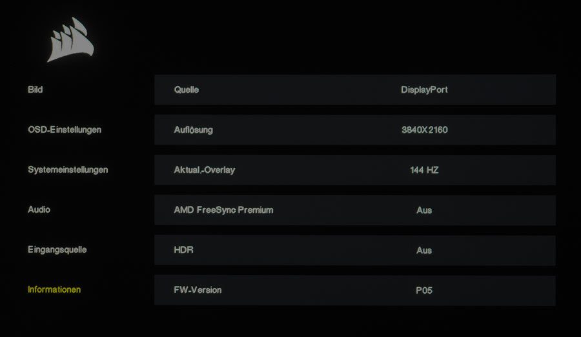
Task: Select the 144 HZ refresh value
Action: pos(424,170)
